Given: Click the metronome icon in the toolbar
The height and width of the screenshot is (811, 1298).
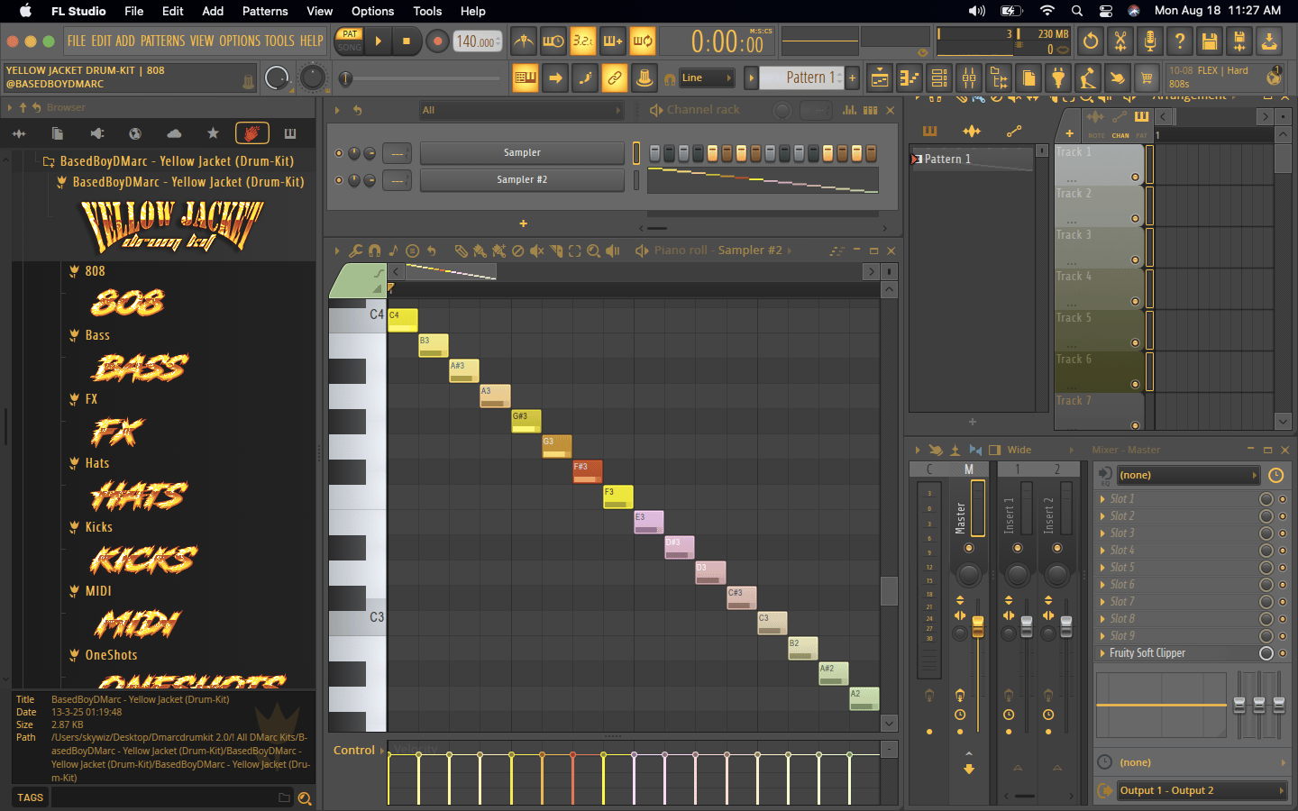Looking at the screenshot, I should (x=524, y=41).
